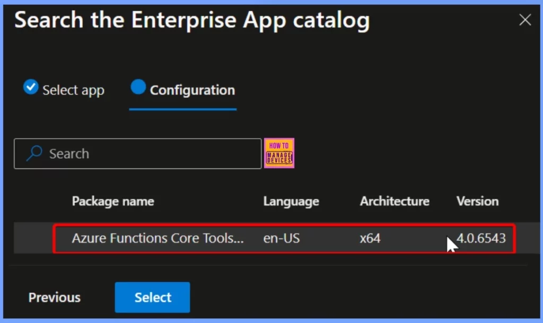Viewport: 543px width, 323px height.
Task: Select the Azure Functions Core Tools package row
Action: click(276, 238)
